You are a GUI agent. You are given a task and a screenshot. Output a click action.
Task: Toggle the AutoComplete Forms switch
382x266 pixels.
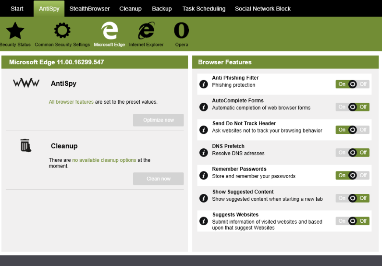pos(352,107)
